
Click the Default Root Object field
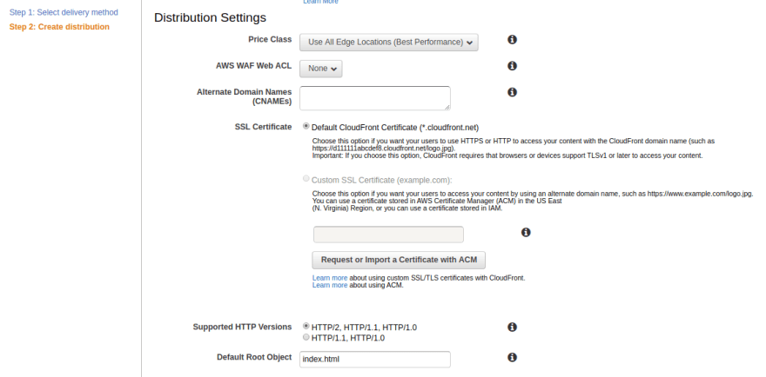pos(374,360)
